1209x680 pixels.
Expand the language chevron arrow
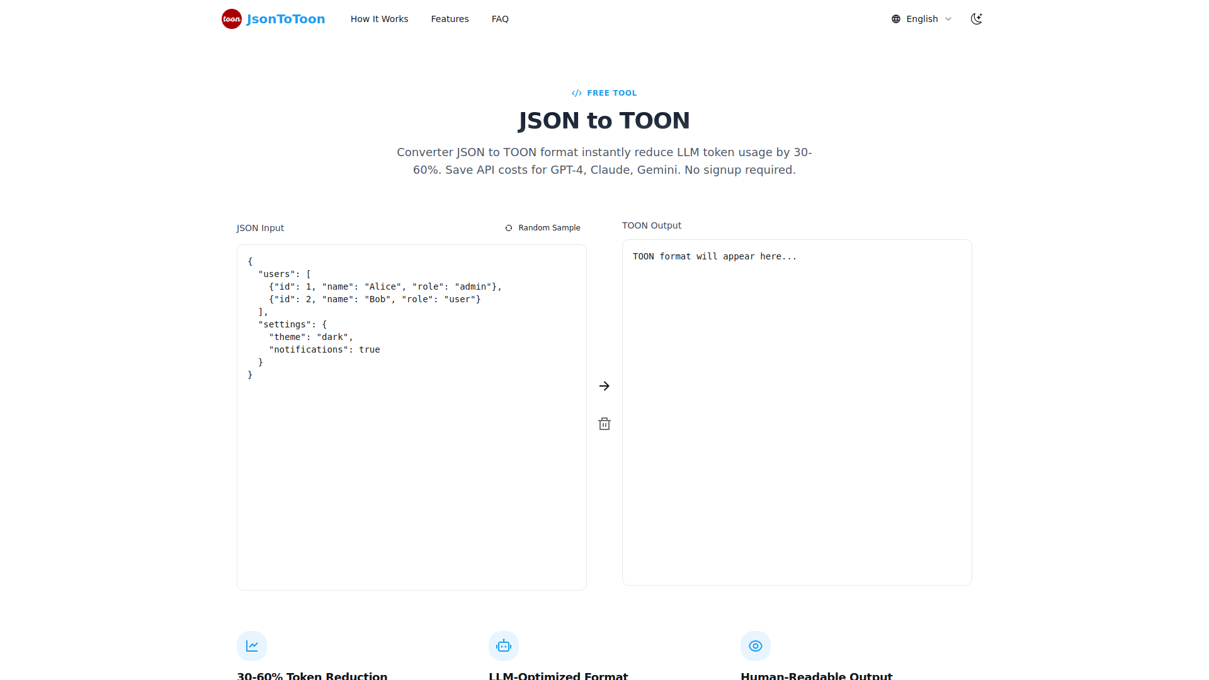(948, 19)
